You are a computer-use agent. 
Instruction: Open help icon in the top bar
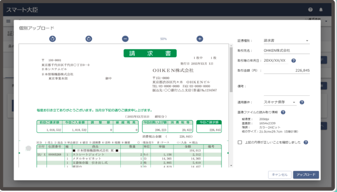[310, 9]
